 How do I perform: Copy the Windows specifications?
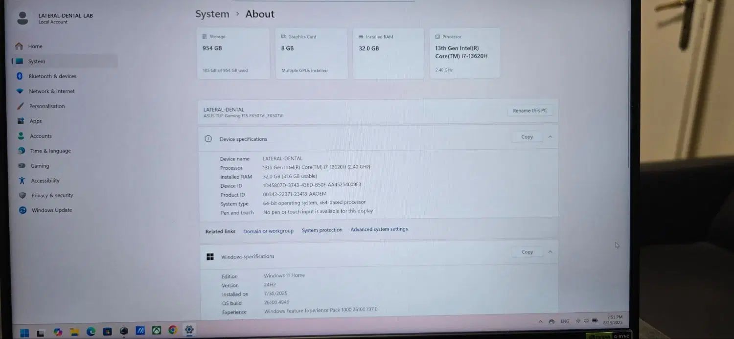527,252
